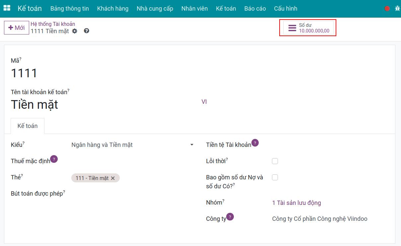Click the Thuế mặc định input field
Image resolution: width=401 pixels, height=246 pixels.
click(x=133, y=161)
